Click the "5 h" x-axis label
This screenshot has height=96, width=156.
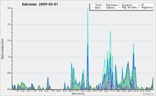tap(41, 91)
